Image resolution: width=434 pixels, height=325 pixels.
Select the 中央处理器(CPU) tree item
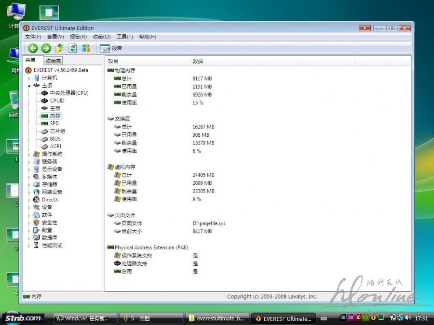point(69,93)
